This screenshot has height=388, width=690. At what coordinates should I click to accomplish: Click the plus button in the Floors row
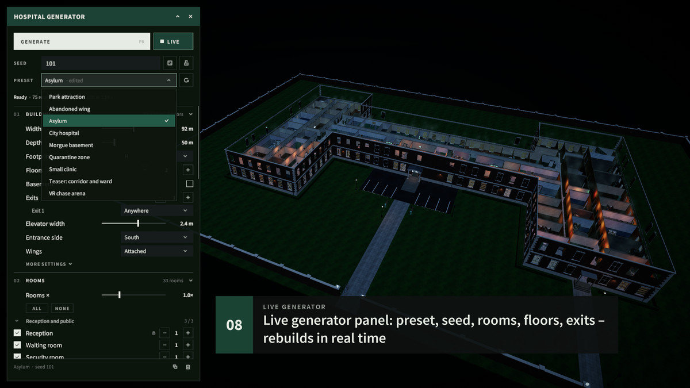(x=187, y=170)
